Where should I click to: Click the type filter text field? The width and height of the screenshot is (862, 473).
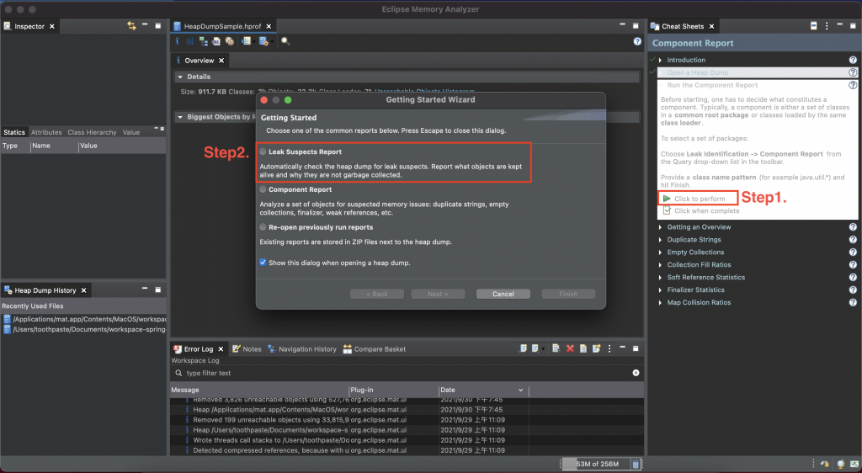click(x=407, y=373)
